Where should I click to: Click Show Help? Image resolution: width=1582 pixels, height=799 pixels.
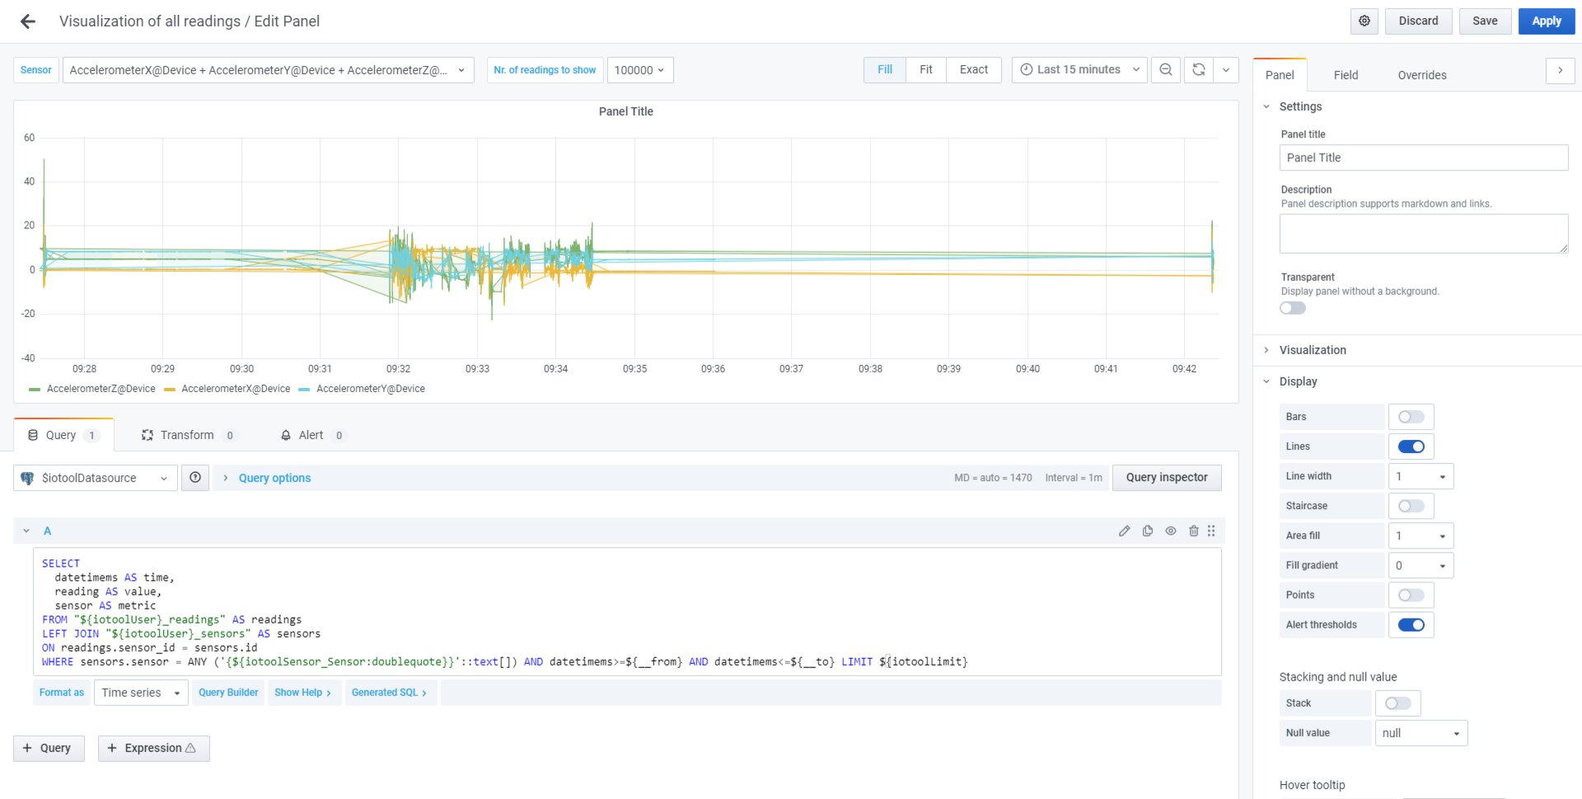pos(302,693)
